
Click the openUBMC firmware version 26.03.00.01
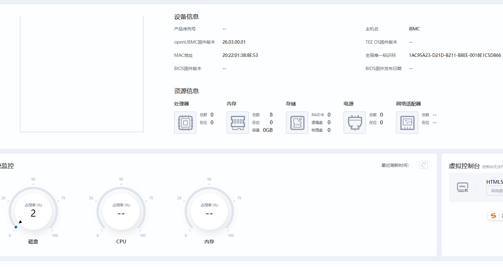coord(234,42)
